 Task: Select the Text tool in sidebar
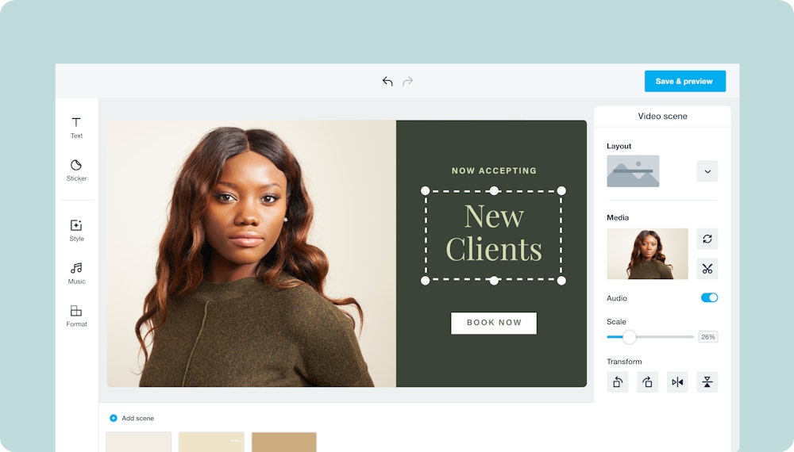[x=76, y=127]
